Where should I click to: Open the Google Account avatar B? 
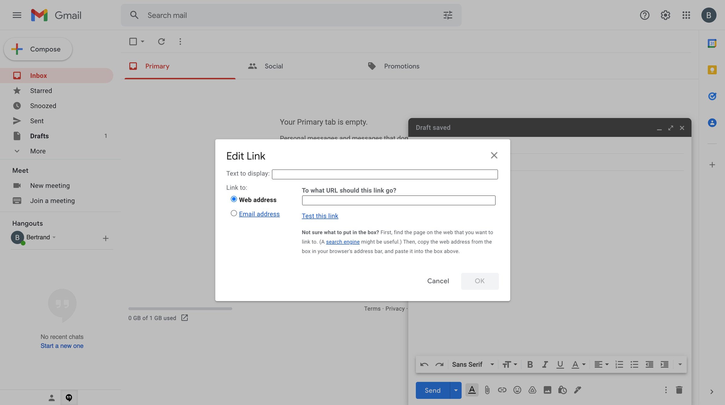[x=709, y=15]
